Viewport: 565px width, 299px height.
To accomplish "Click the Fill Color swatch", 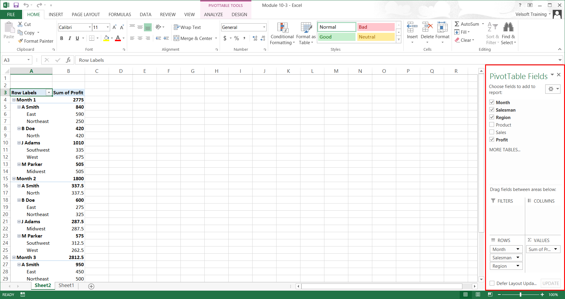I will point(106,38).
